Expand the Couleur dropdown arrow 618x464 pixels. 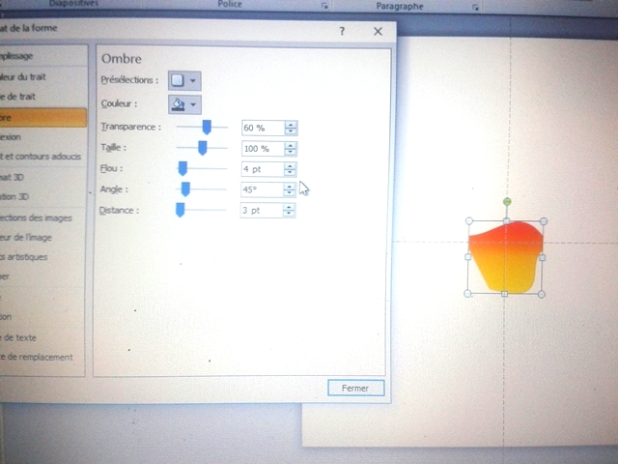coord(194,104)
